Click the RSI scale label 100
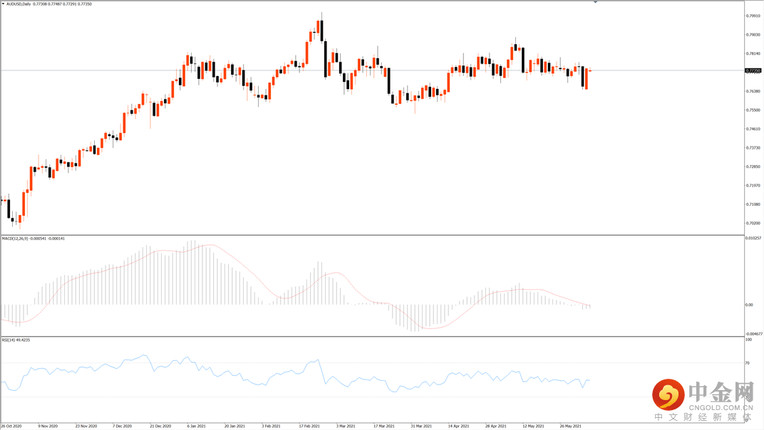 tap(748, 340)
